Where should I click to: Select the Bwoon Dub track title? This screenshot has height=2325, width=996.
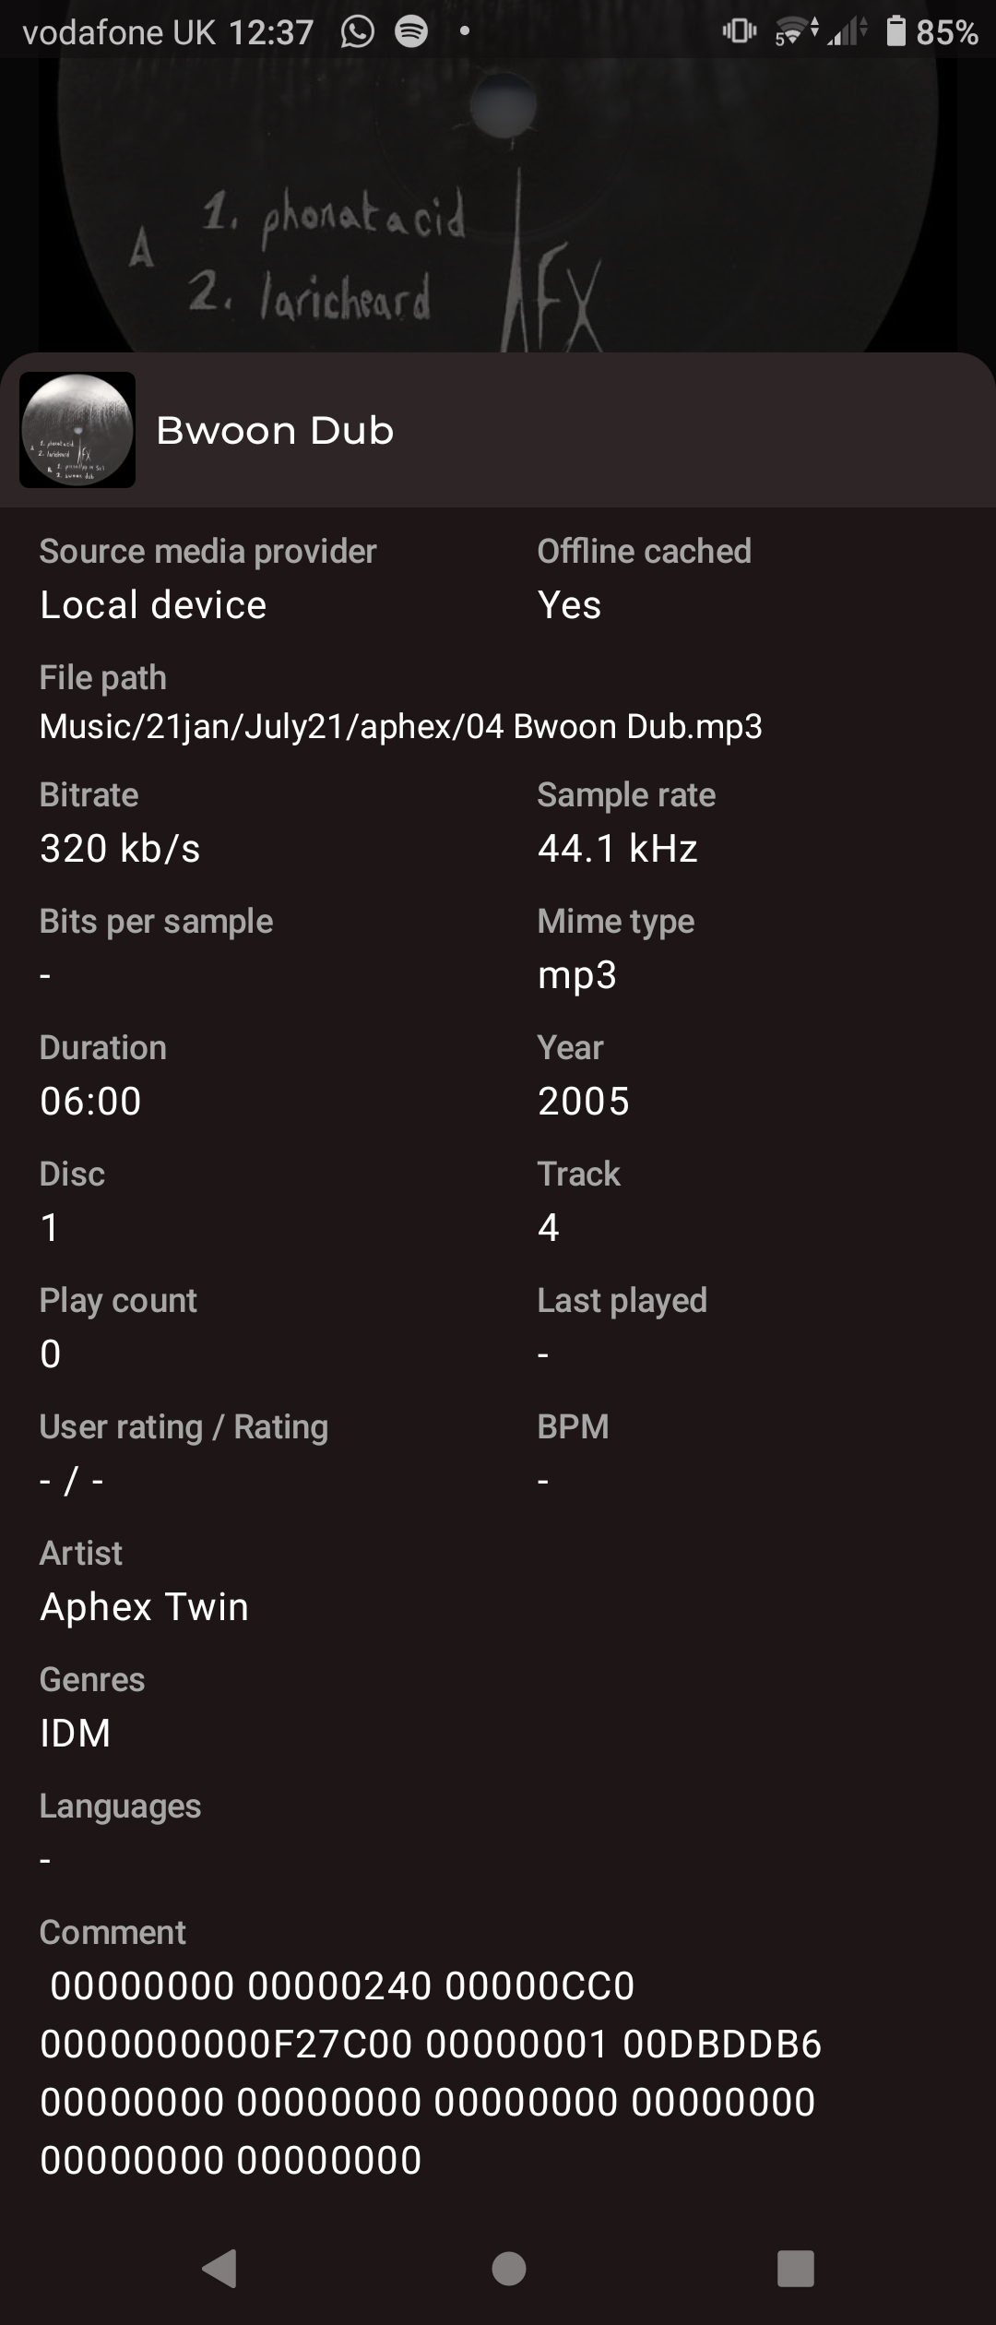tap(275, 431)
